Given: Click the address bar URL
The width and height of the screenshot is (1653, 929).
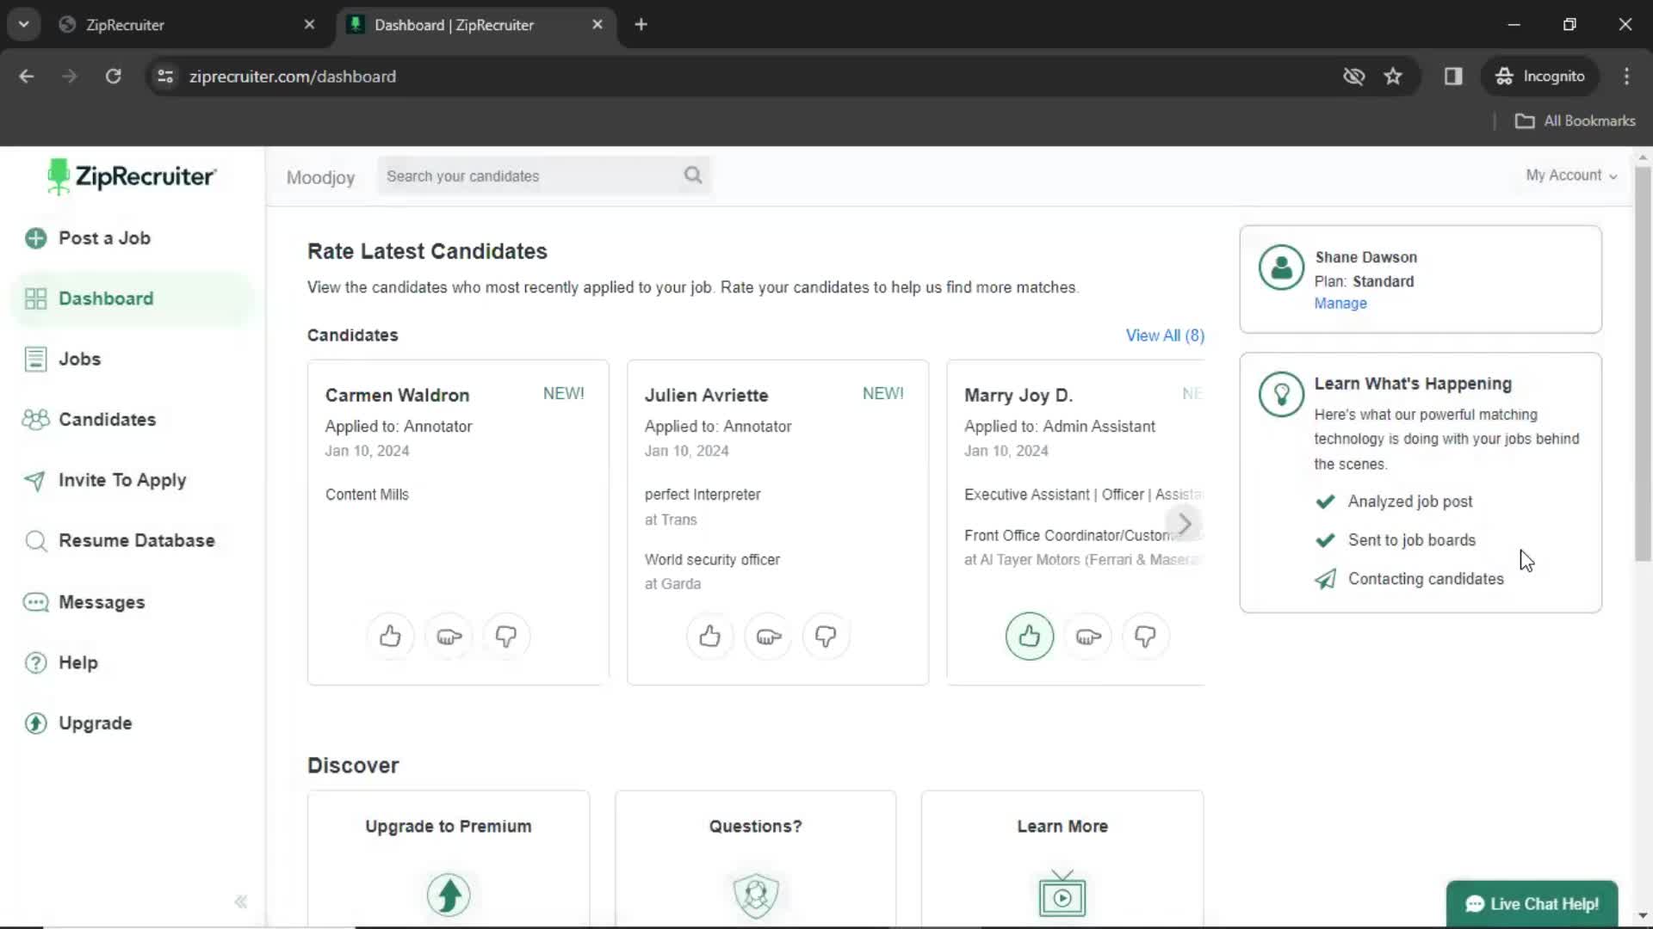Looking at the screenshot, I should (x=293, y=77).
